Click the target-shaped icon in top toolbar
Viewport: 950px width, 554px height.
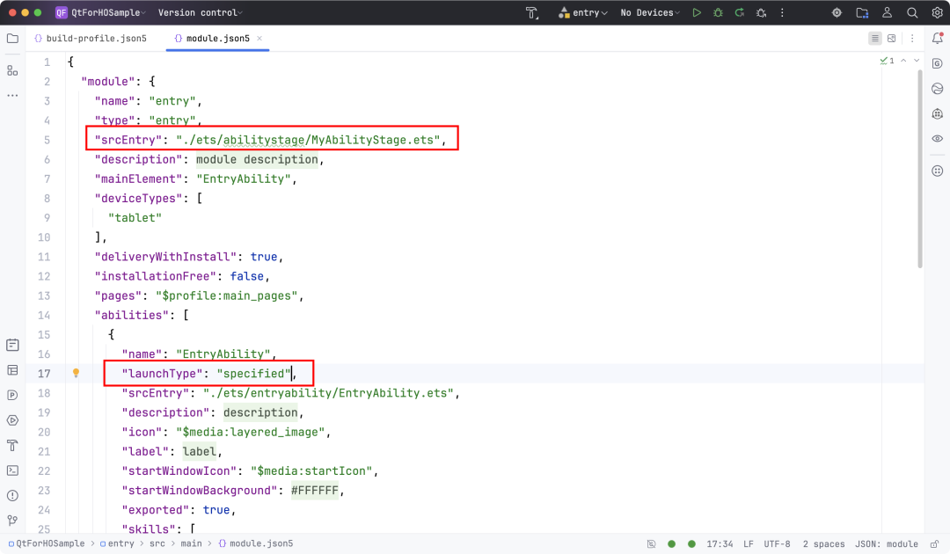click(x=837, y=12)
